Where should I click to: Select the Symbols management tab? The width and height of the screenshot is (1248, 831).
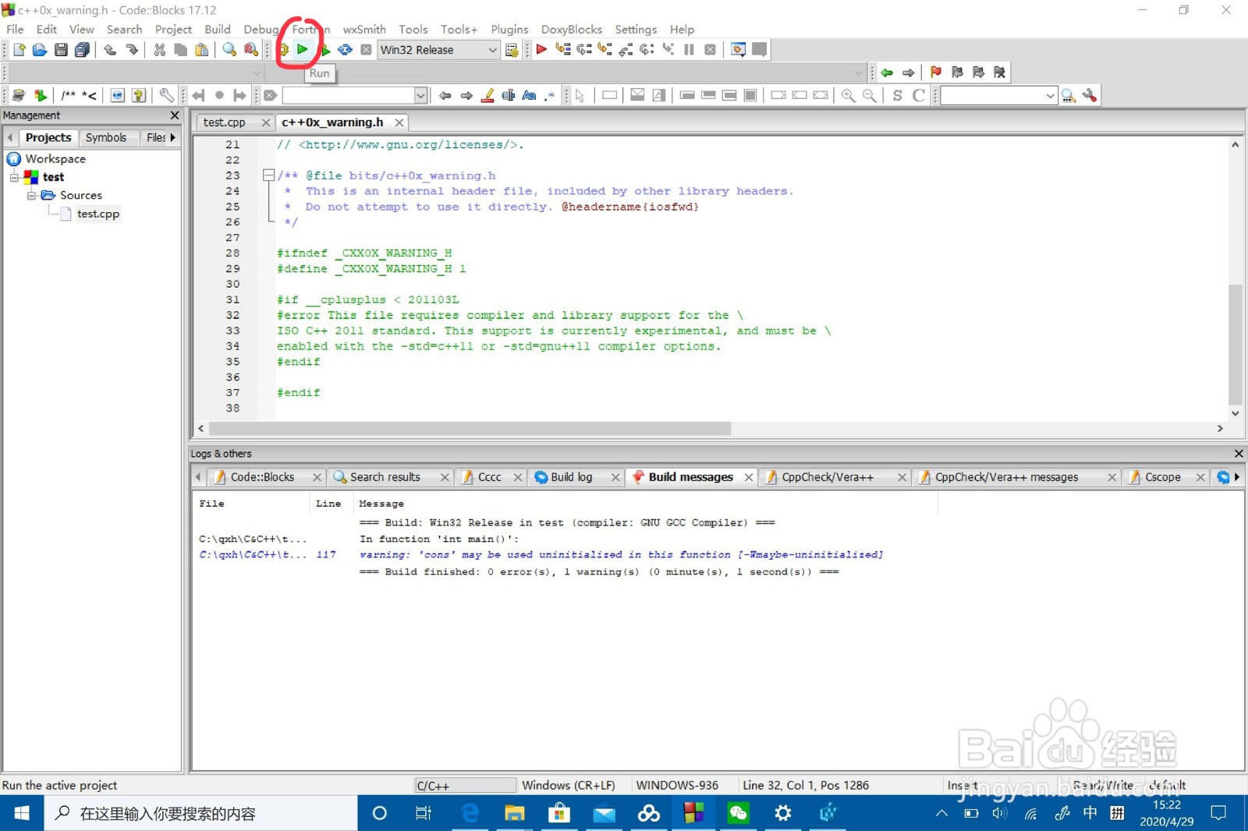106,137
